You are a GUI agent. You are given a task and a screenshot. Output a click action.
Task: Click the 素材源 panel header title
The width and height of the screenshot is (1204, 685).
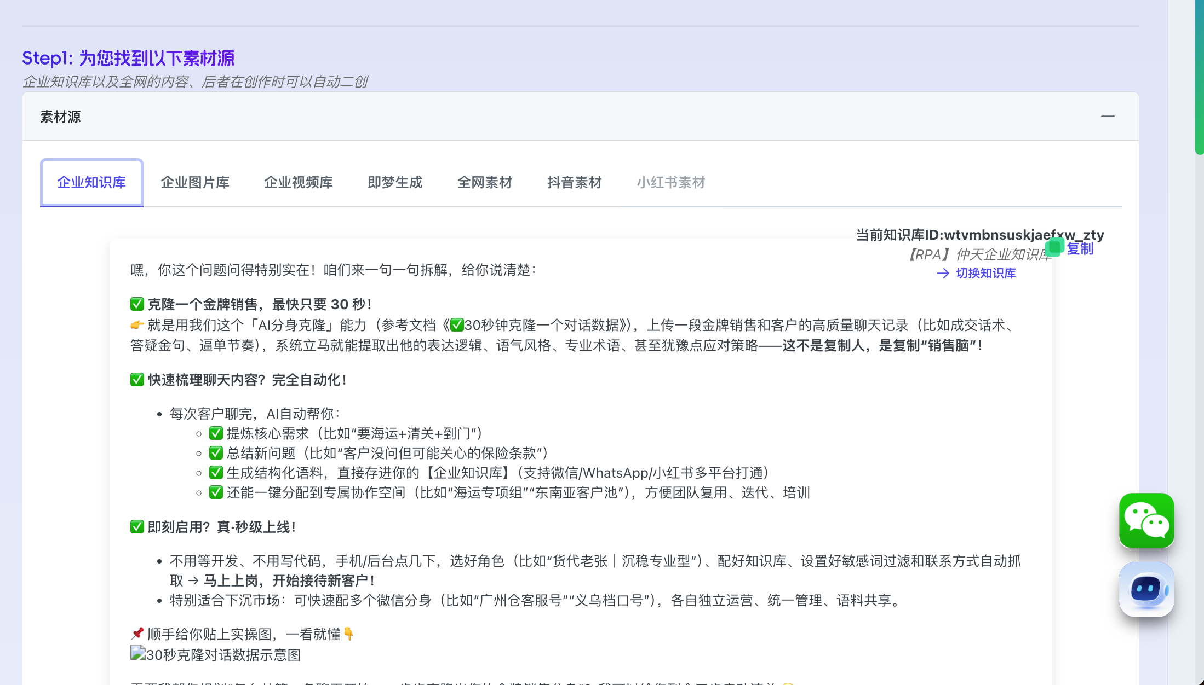point(60,117)
